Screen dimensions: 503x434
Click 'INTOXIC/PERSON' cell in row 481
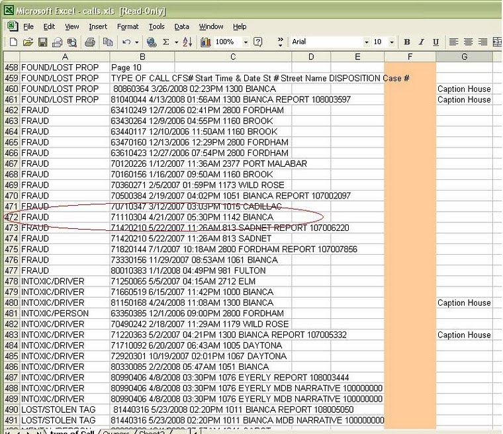(65, 314)
